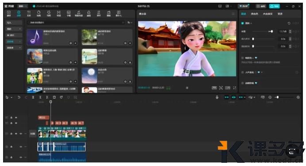Screen dimensions: 306x166
Task: Open the Transitions tab with bowtie icon
Action: pos(58,13)
